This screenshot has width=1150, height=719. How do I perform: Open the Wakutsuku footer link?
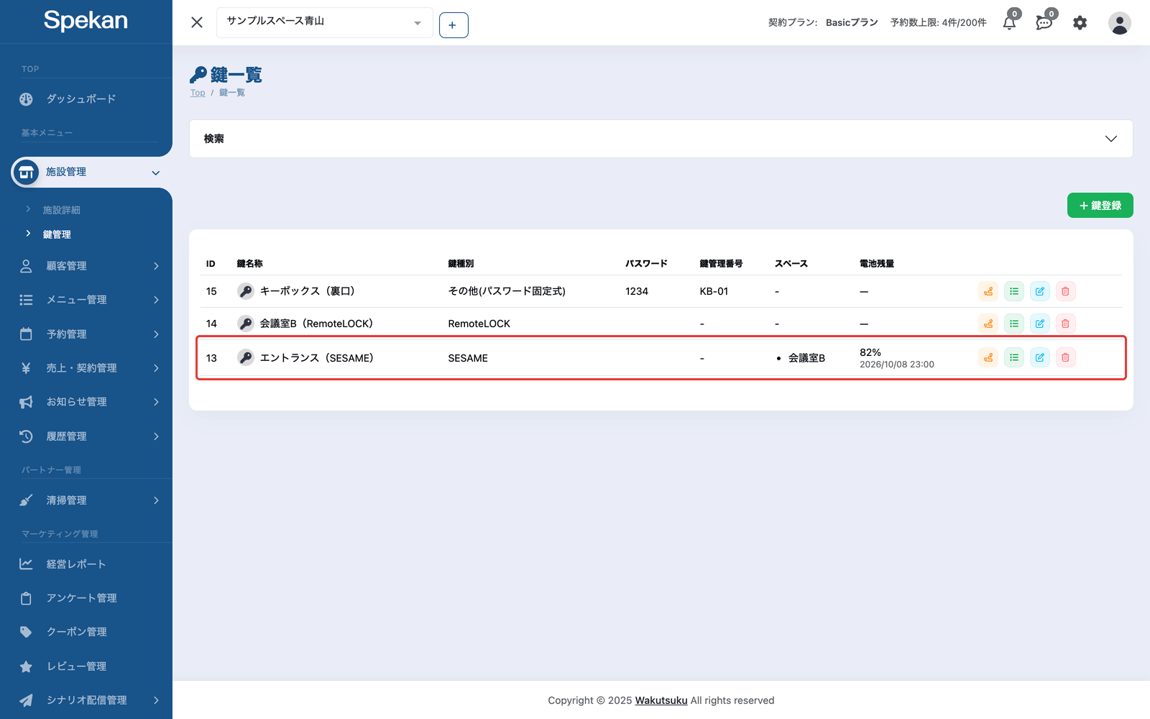click(661, 700)
